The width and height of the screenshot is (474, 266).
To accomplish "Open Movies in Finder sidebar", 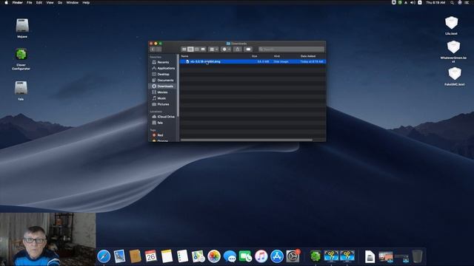I will pyautogui.click(x=163, y=92).
